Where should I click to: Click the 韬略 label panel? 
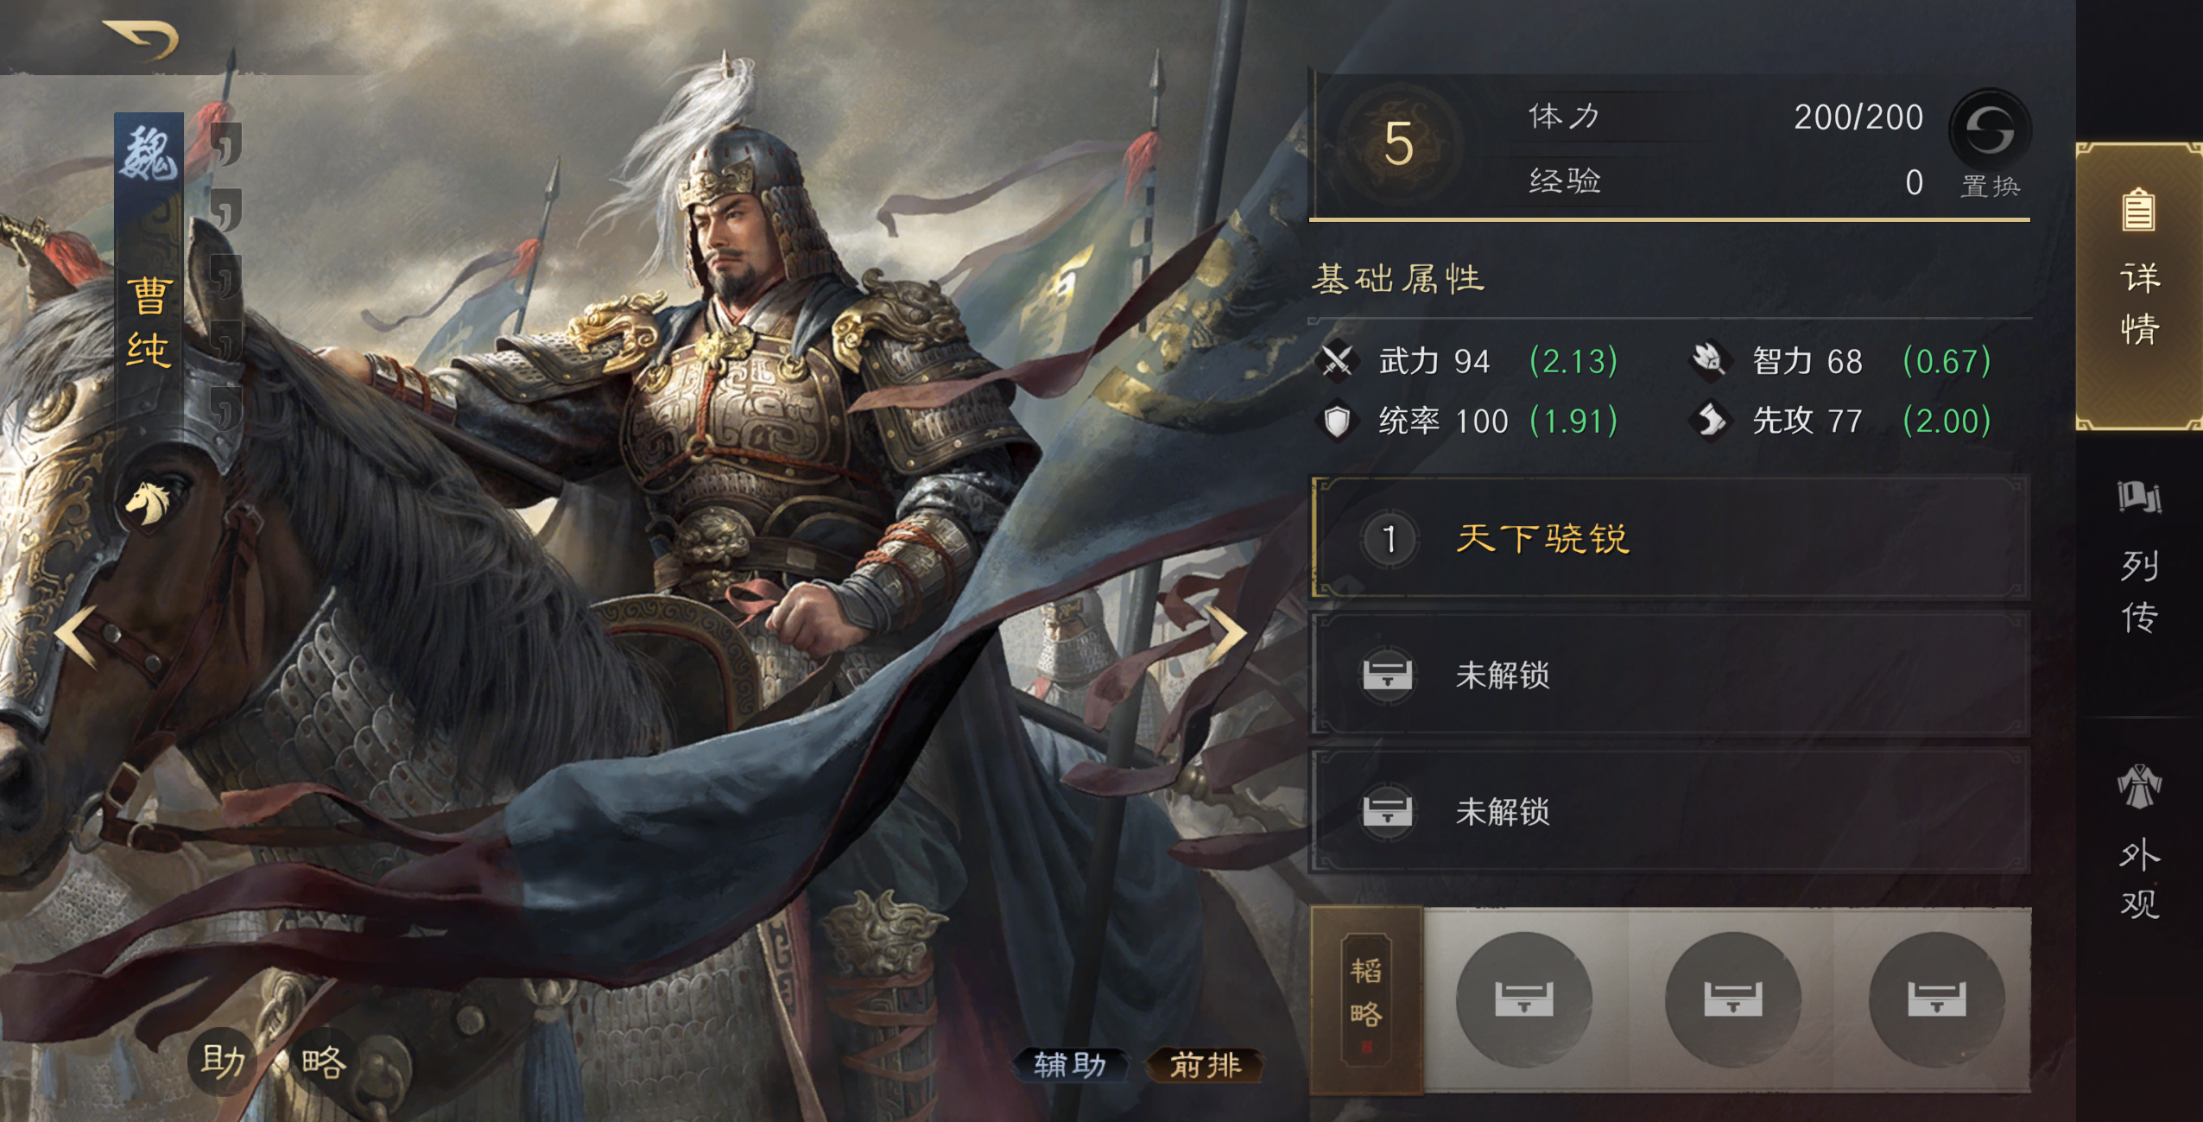click(x=1366, y=1000)
